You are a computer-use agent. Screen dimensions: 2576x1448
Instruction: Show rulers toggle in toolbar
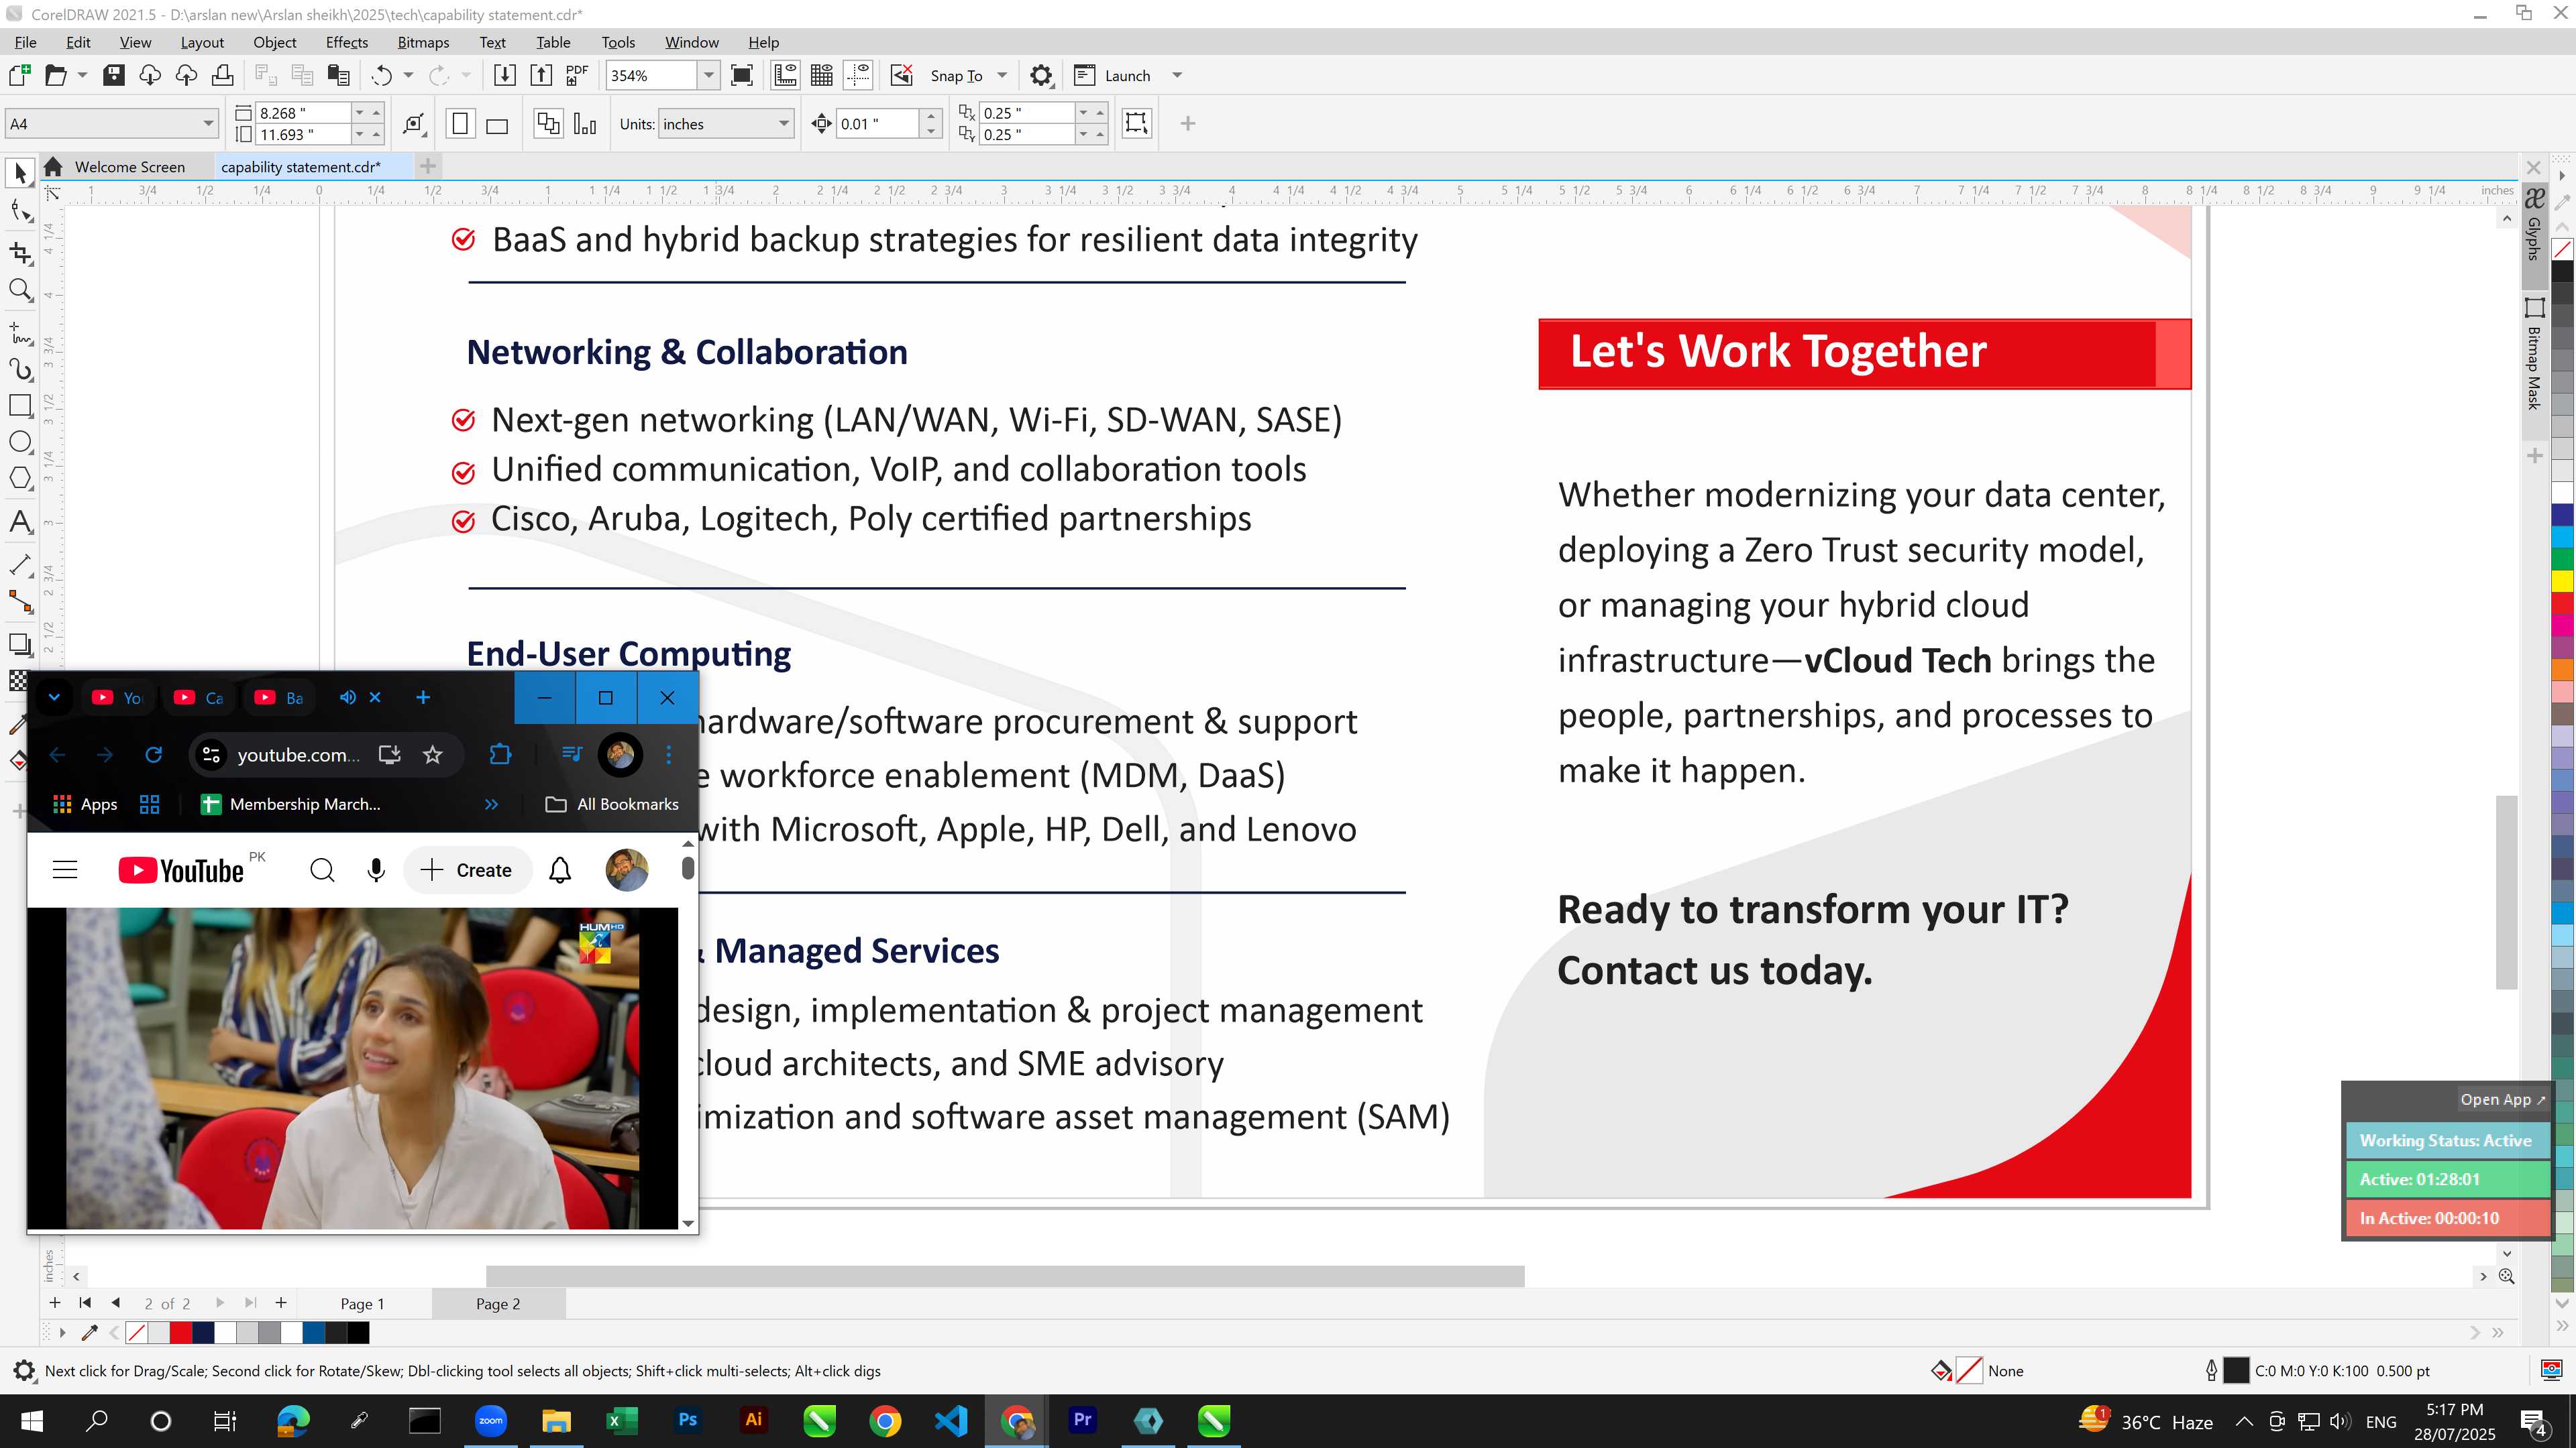click(786, 76)
